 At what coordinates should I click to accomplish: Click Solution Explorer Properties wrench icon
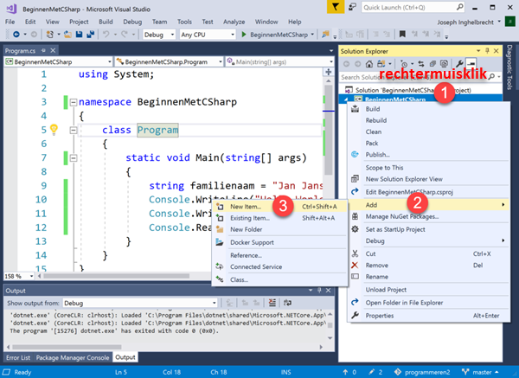pos(459,63)
